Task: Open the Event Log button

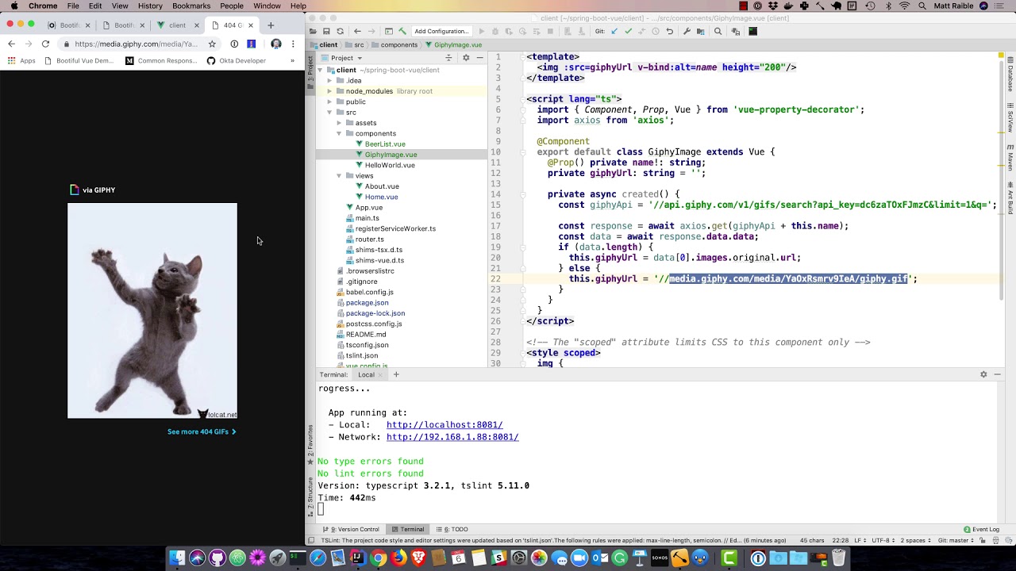Action: pyautogui.click(x=981, y=529)
